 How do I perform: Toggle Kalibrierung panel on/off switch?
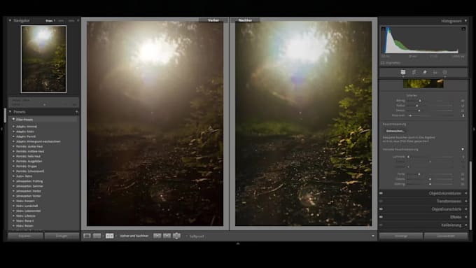(x=381, y=225)
